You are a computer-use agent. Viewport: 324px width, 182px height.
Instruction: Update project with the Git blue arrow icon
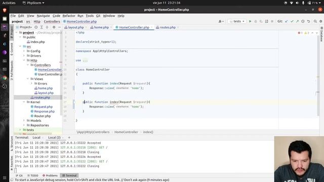[x=287, y=21]
